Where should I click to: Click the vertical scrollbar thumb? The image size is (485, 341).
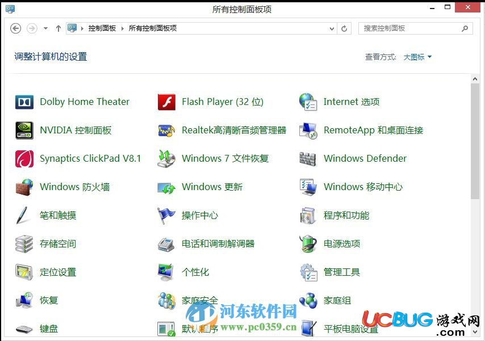click(x=475, y=142)
